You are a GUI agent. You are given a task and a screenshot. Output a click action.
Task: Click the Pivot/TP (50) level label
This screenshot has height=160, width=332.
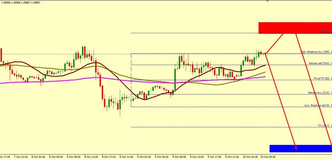click(321, 79)
